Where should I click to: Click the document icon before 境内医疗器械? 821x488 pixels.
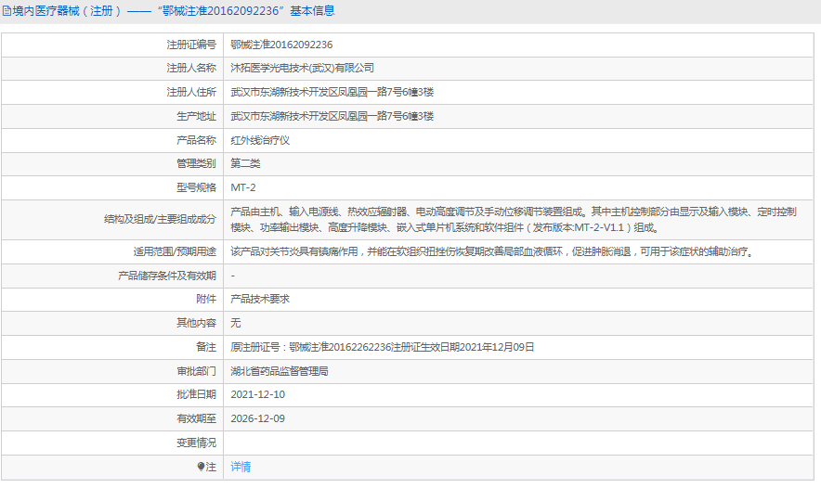click(x=7, y=11)
